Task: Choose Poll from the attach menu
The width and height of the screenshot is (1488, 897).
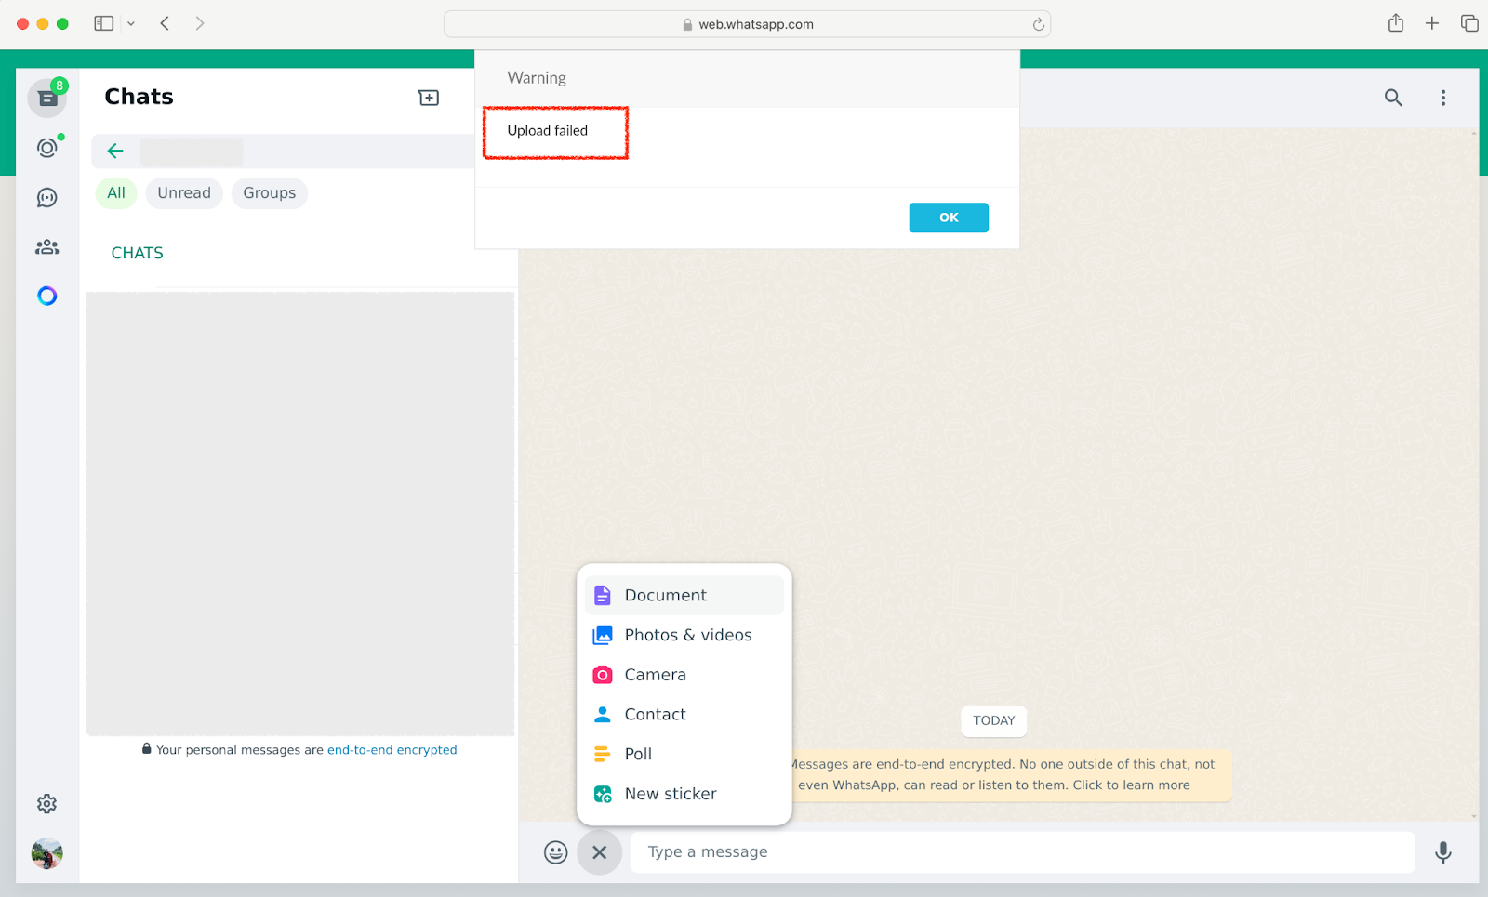Action: (684, 754)
